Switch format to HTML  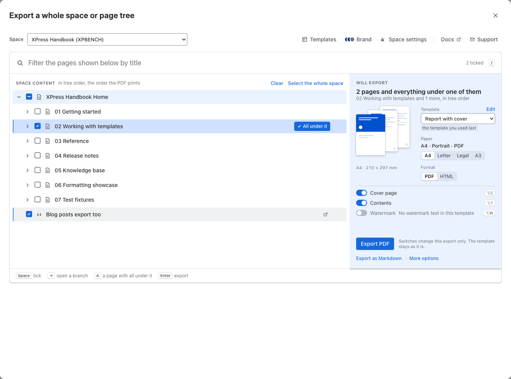click(x=447, y=177)
